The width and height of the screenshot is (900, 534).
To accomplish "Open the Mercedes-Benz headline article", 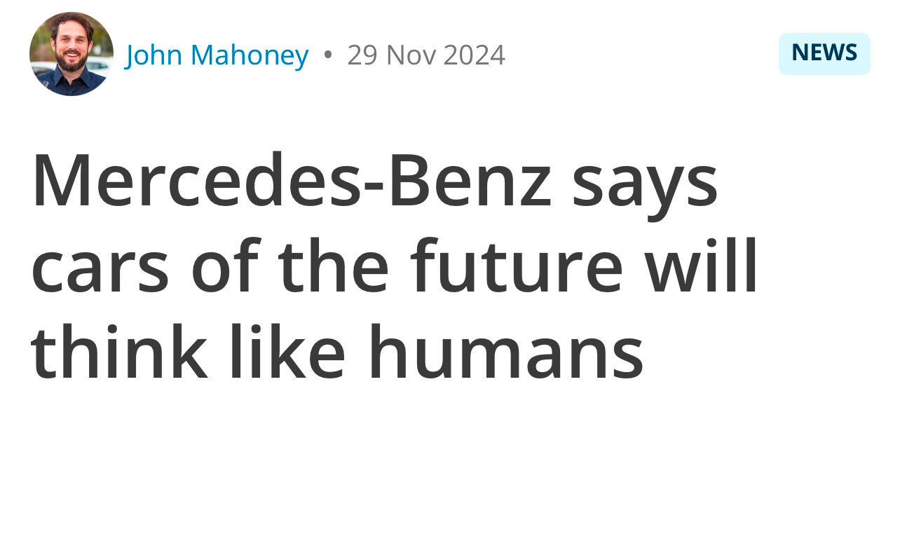I will [395, 266].
